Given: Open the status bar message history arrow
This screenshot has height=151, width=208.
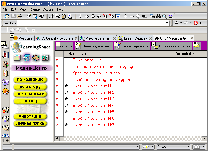Looking at the screenshot, I should pyautogui.click(x=137, y=147).
